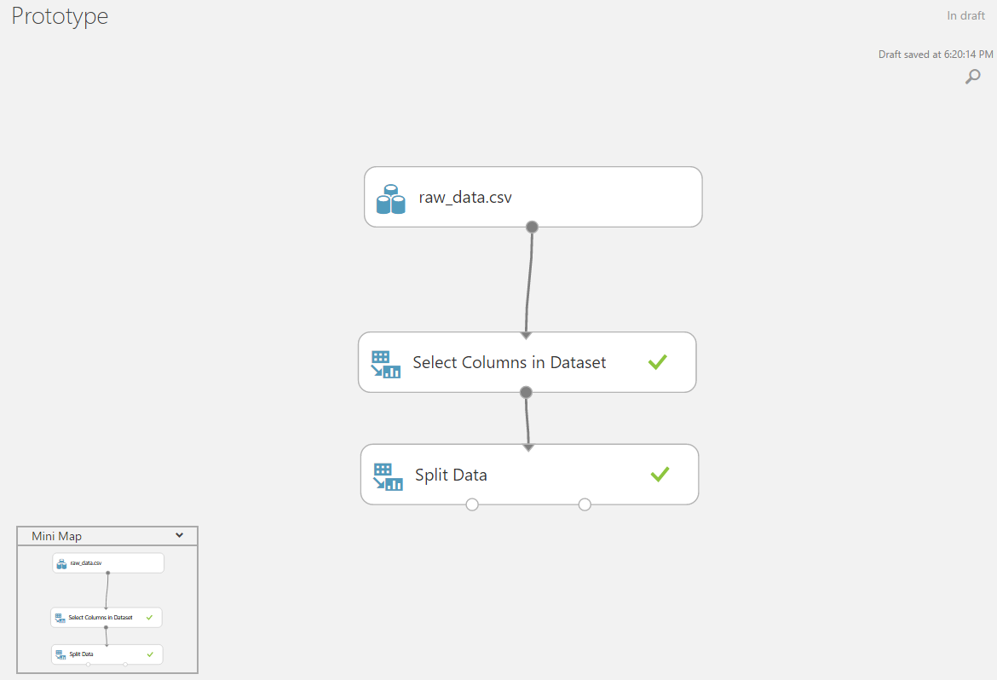
Task: Select the raw_data.csv dataset node
Action: pyautogui.click(x=533, y=197)
